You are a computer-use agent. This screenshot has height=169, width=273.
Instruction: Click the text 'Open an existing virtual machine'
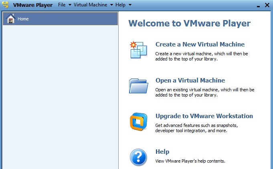tap(188, 90)
